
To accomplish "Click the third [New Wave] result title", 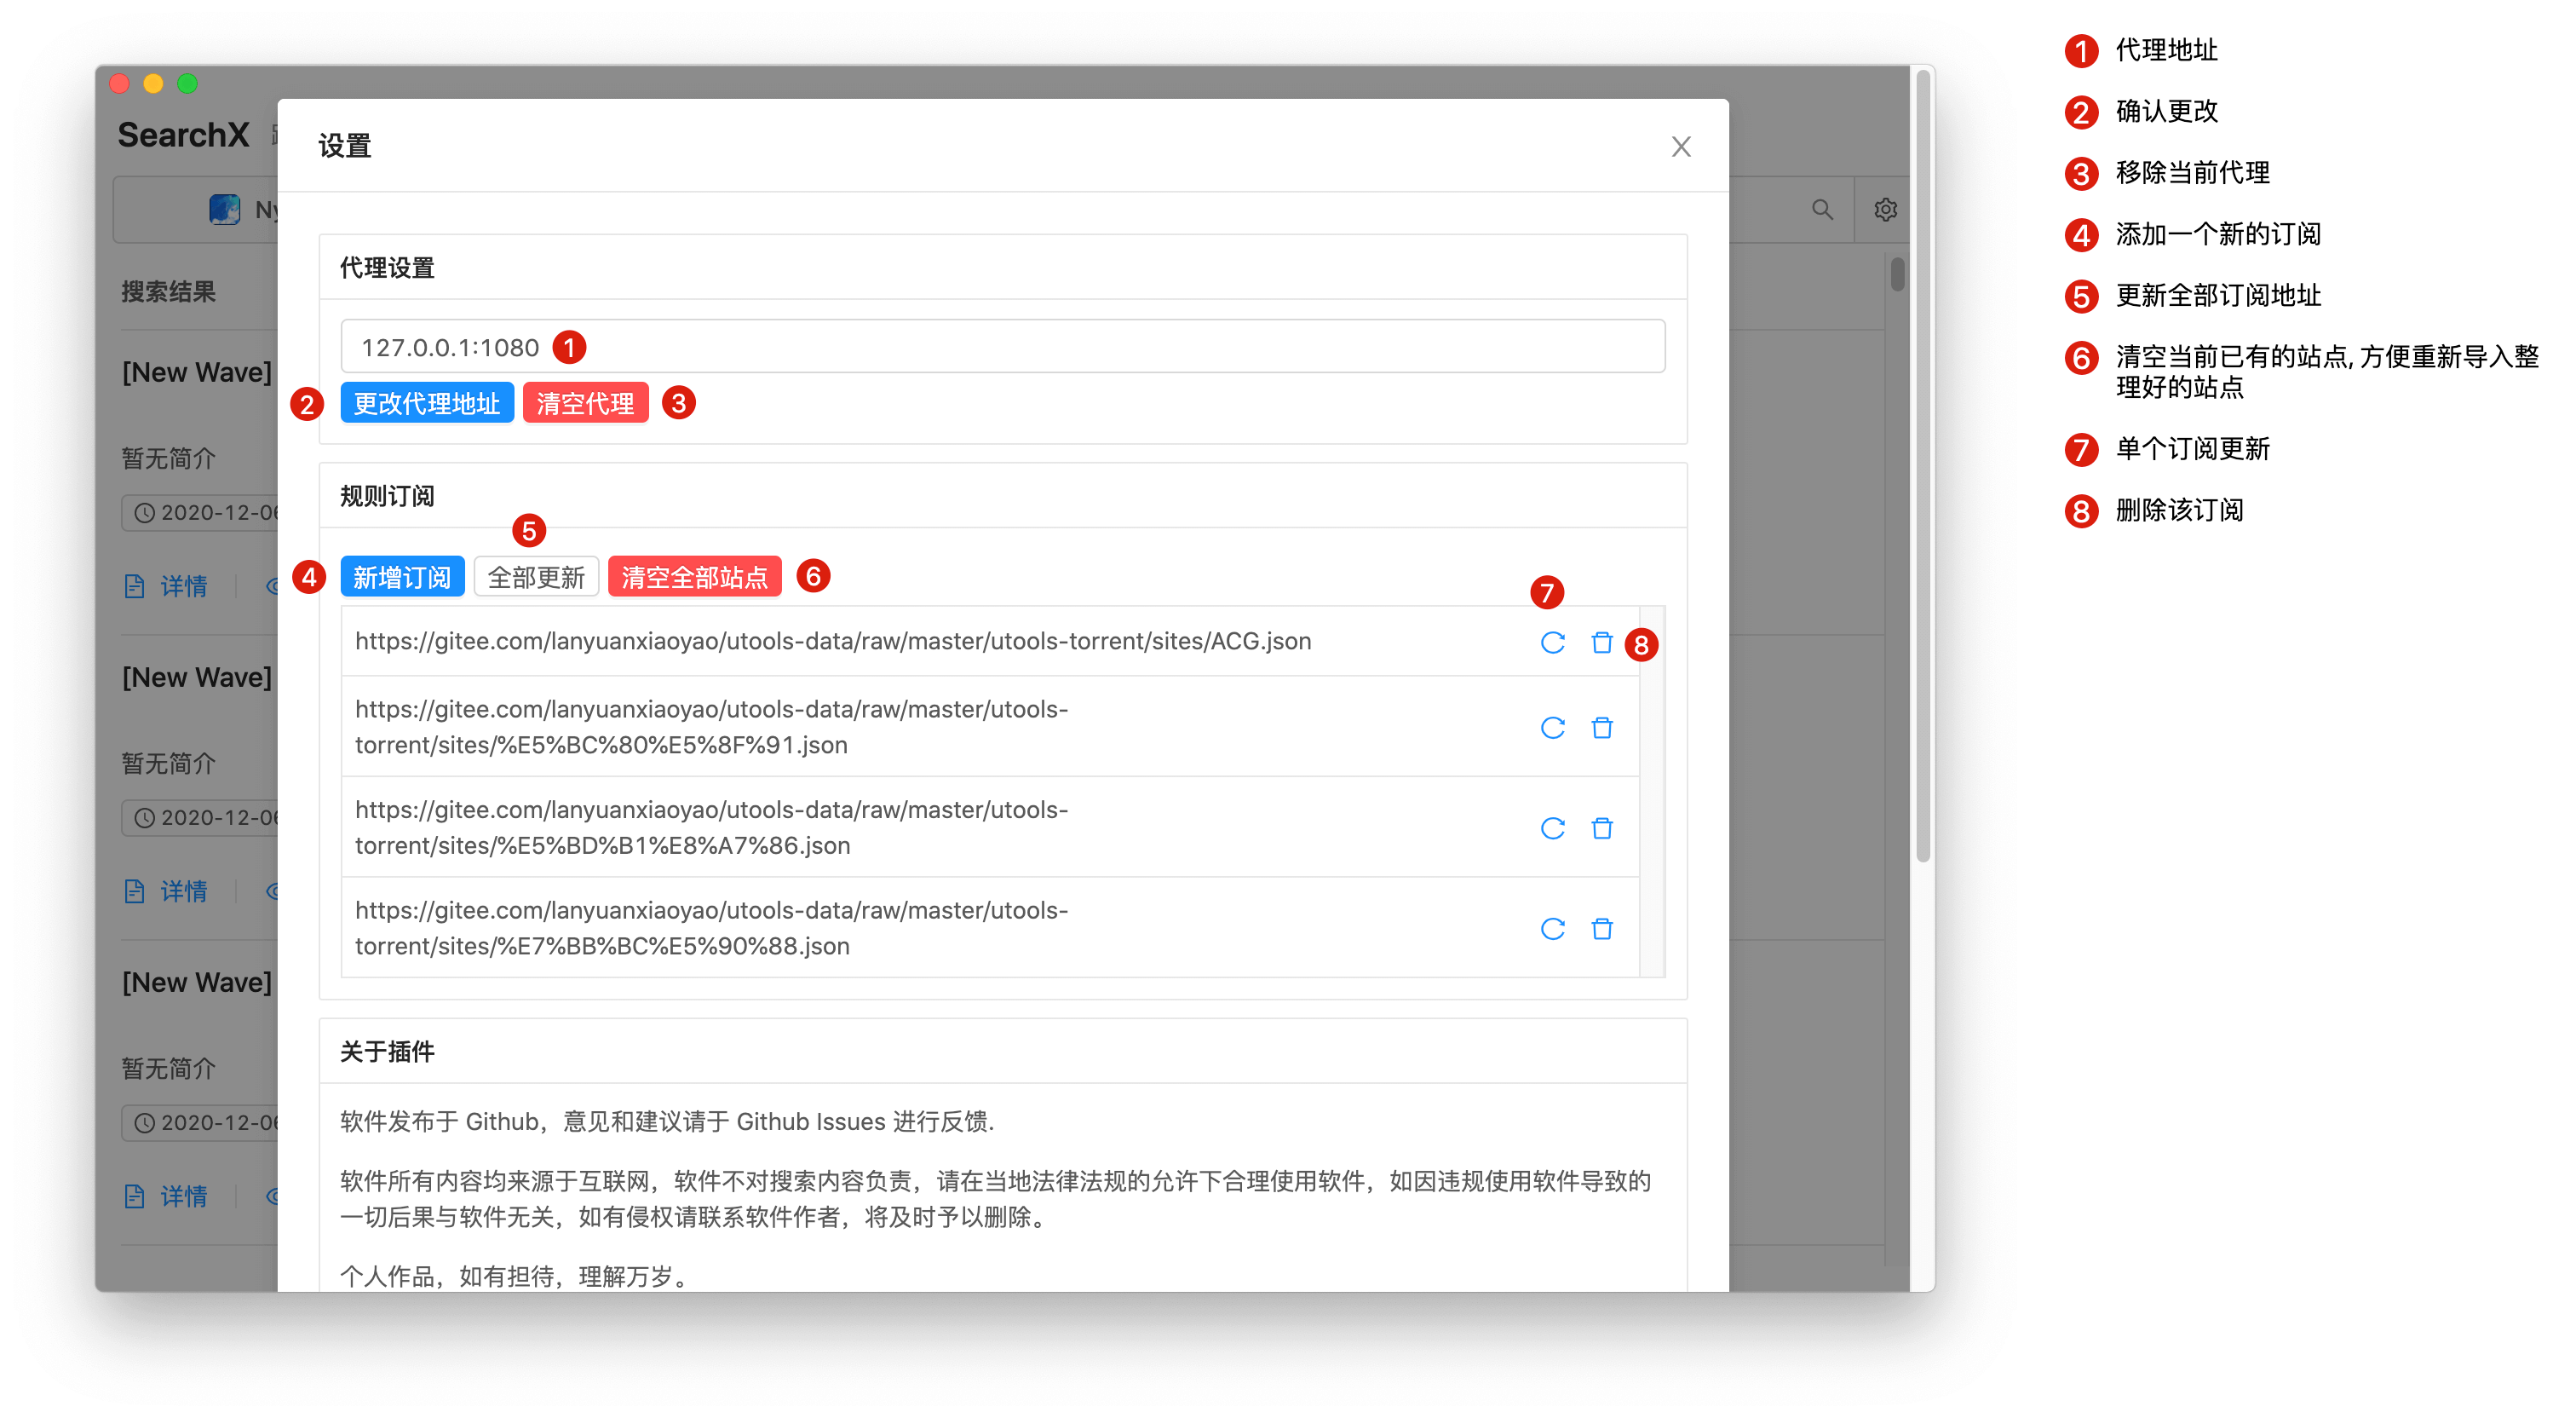I will (197, 983).
